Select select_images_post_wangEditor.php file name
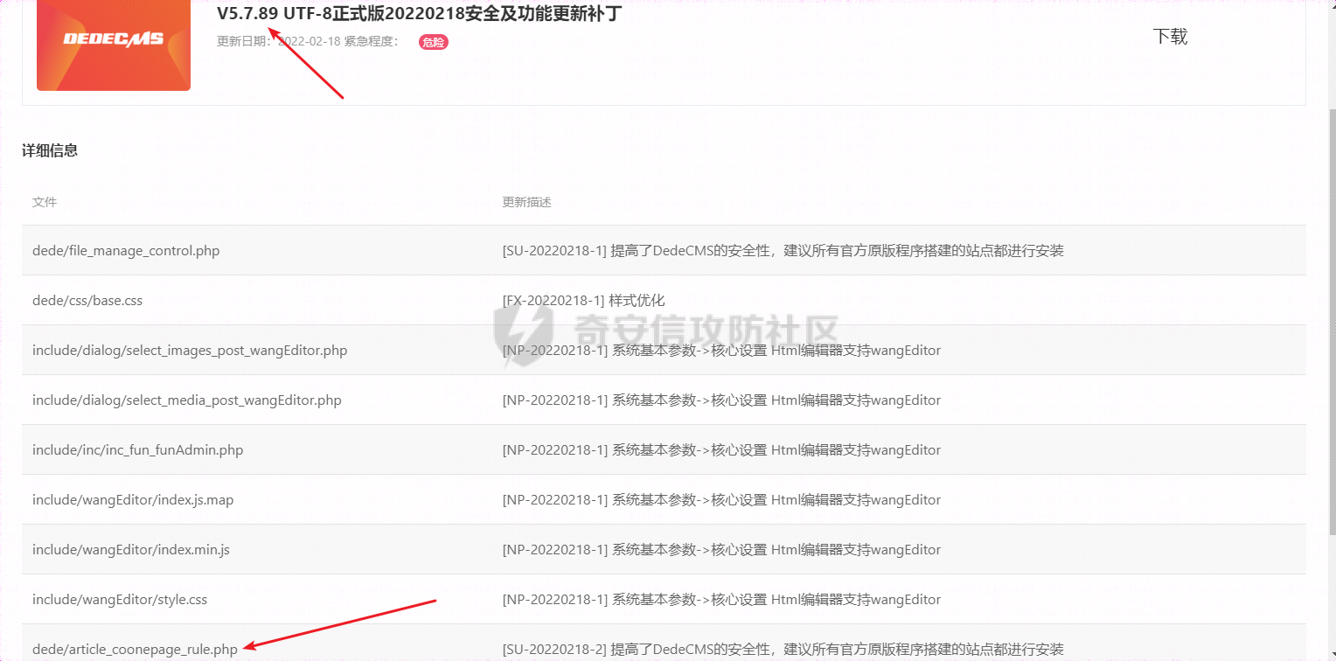This screenshot has height=661, width=1336. click(190, 351)
